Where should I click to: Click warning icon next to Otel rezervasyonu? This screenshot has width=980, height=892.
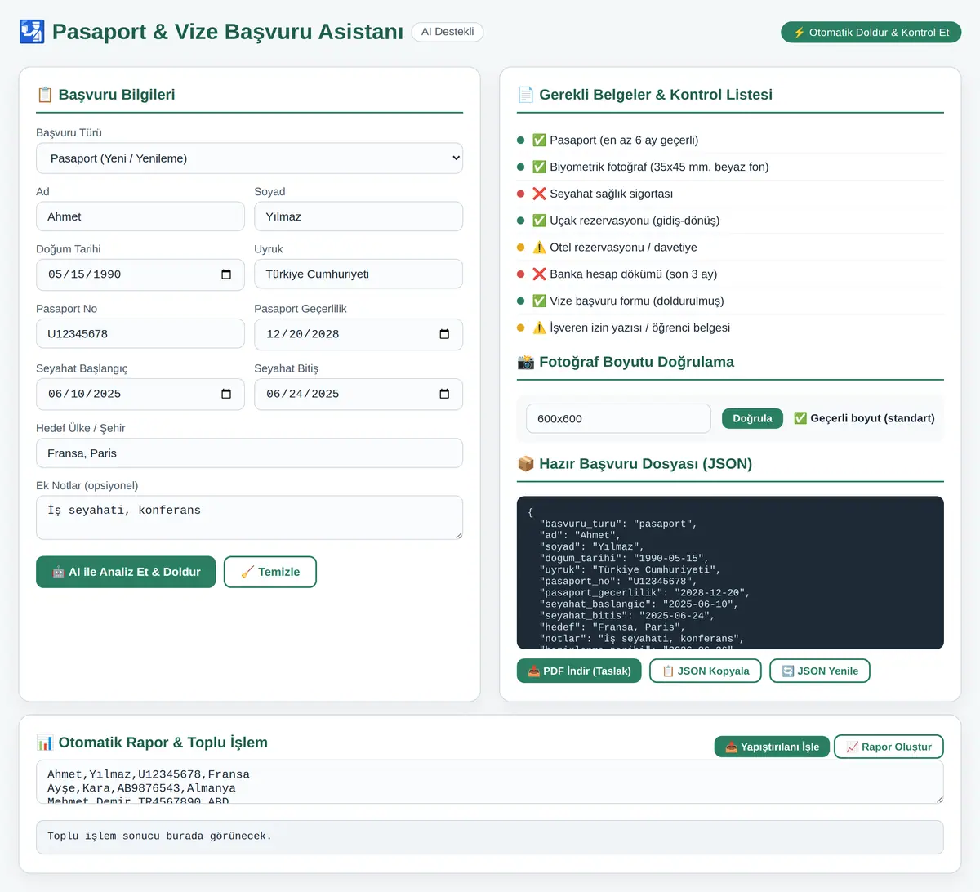(x=539, y=248)
